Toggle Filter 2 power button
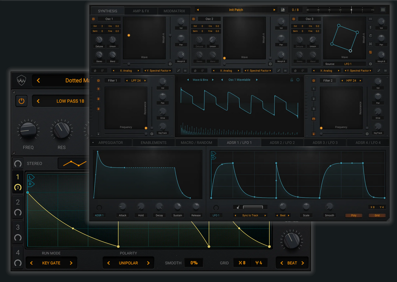 tap(313, 81)
